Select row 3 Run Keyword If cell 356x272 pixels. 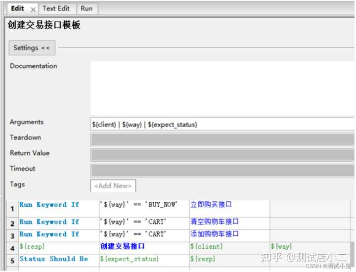click(59, 236)
